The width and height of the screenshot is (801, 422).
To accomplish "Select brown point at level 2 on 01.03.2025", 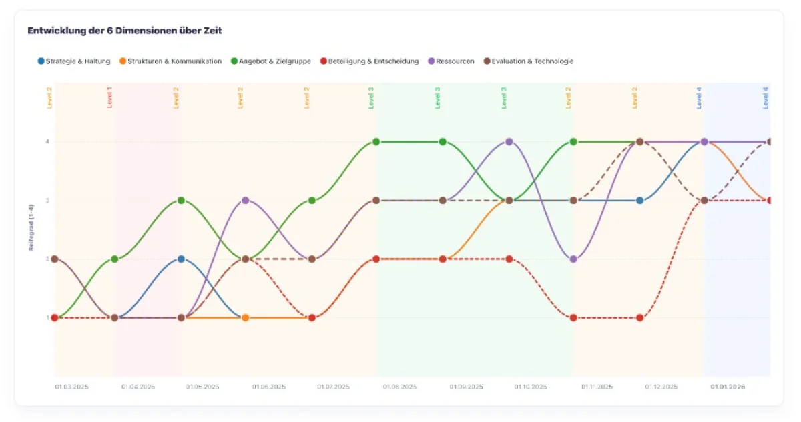I will (55, 259).
